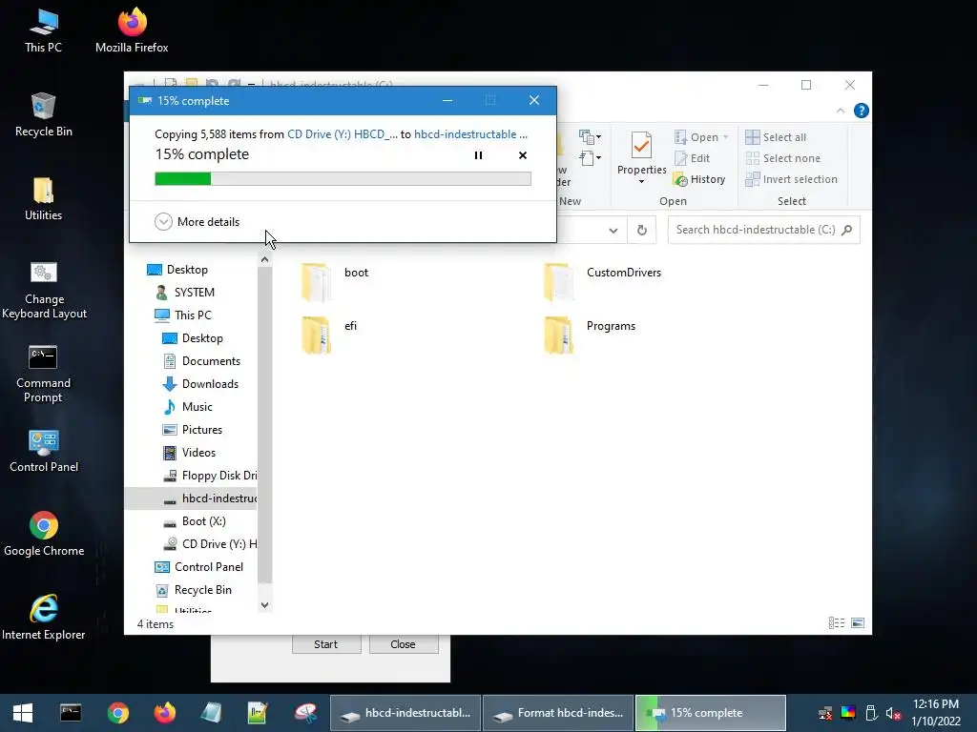The height and width of the screenshot is (732, 977).
Task: Select the Programs folder
Action: (589, 335)
